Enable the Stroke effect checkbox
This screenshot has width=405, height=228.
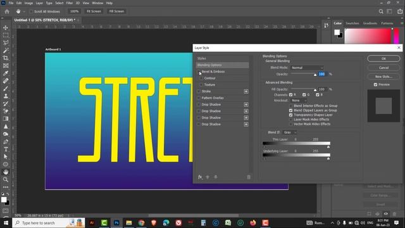click(199, 91)
